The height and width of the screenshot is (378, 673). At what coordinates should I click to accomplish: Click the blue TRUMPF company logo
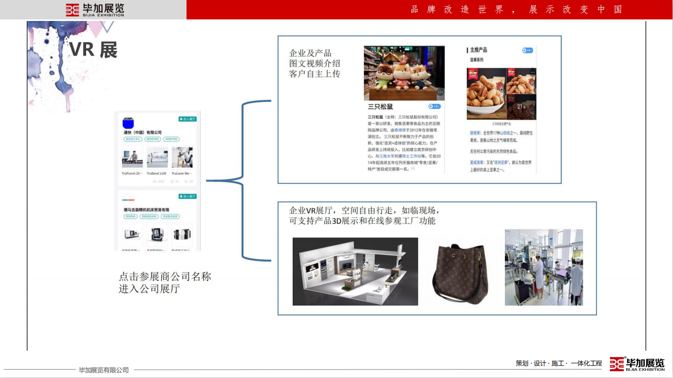point(128,122)
